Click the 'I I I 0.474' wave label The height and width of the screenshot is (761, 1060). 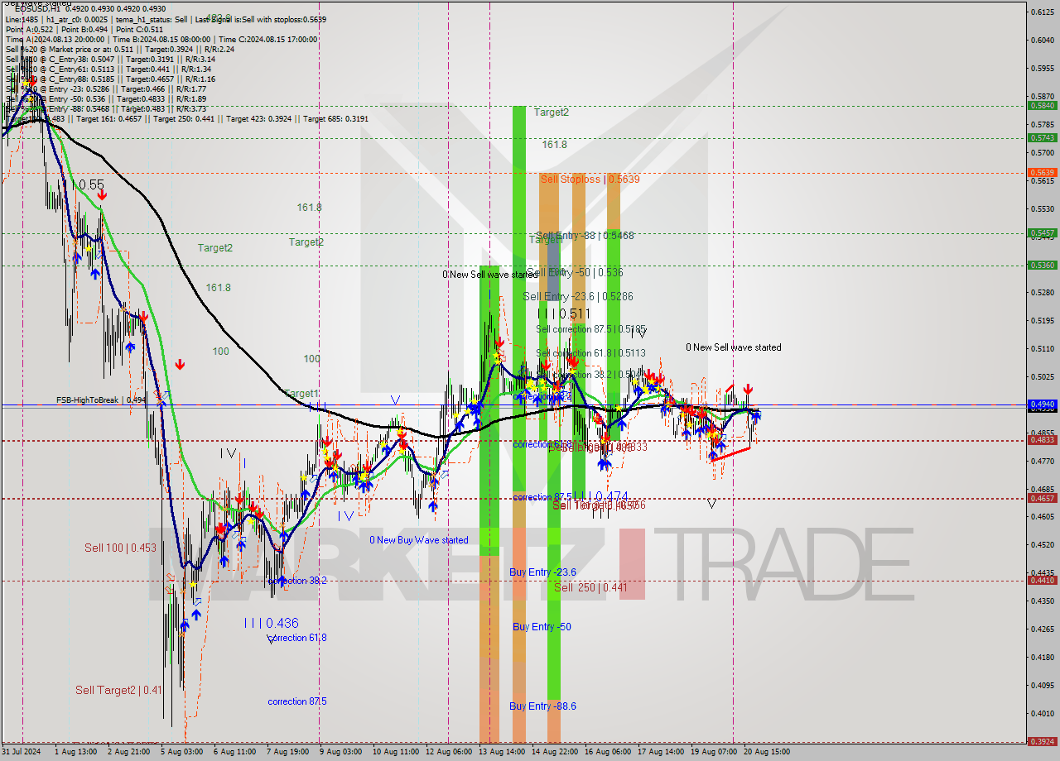coord(600,495)
